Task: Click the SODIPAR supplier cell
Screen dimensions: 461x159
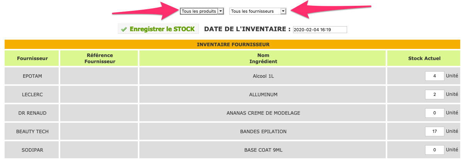Action: coord(32,150)
